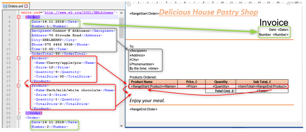306x132 pixels.
Task: Close the Orders.xml tab with its X icon
Action: [26, 6]
